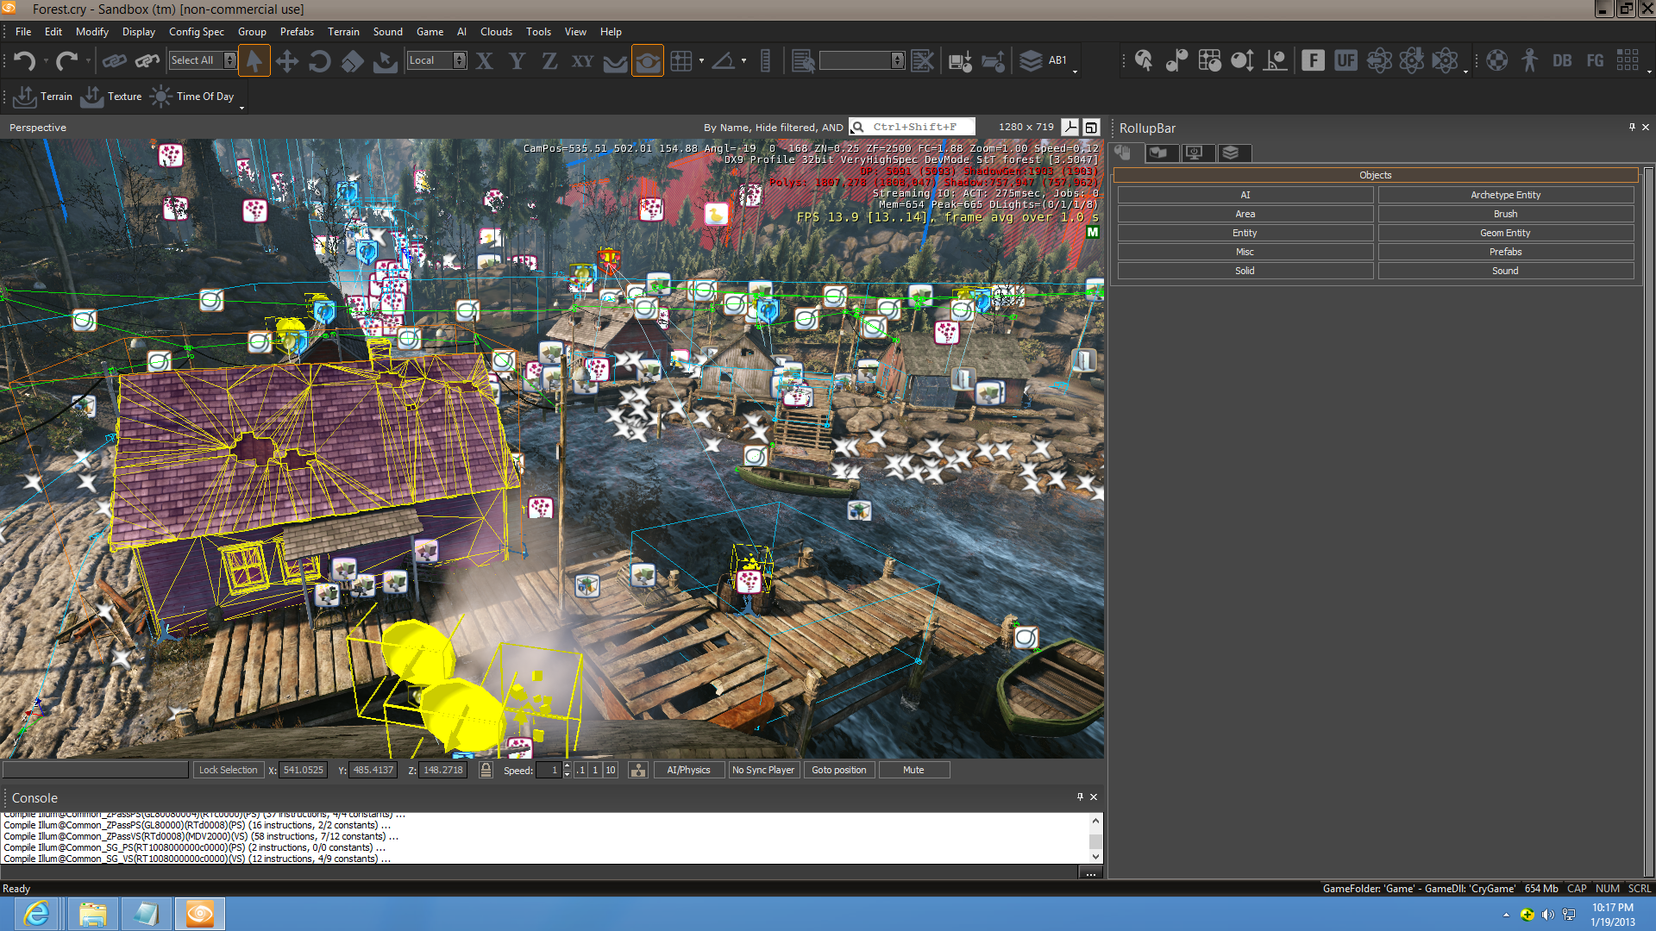Open the Brush category in RollupBar
This screenshot has height=931, width=1656.
coord(1505,214)
